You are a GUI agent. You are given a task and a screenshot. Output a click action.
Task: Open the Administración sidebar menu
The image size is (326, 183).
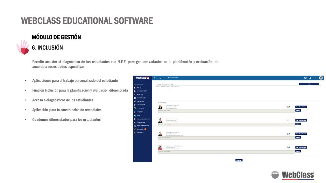[x=142, y=91]
